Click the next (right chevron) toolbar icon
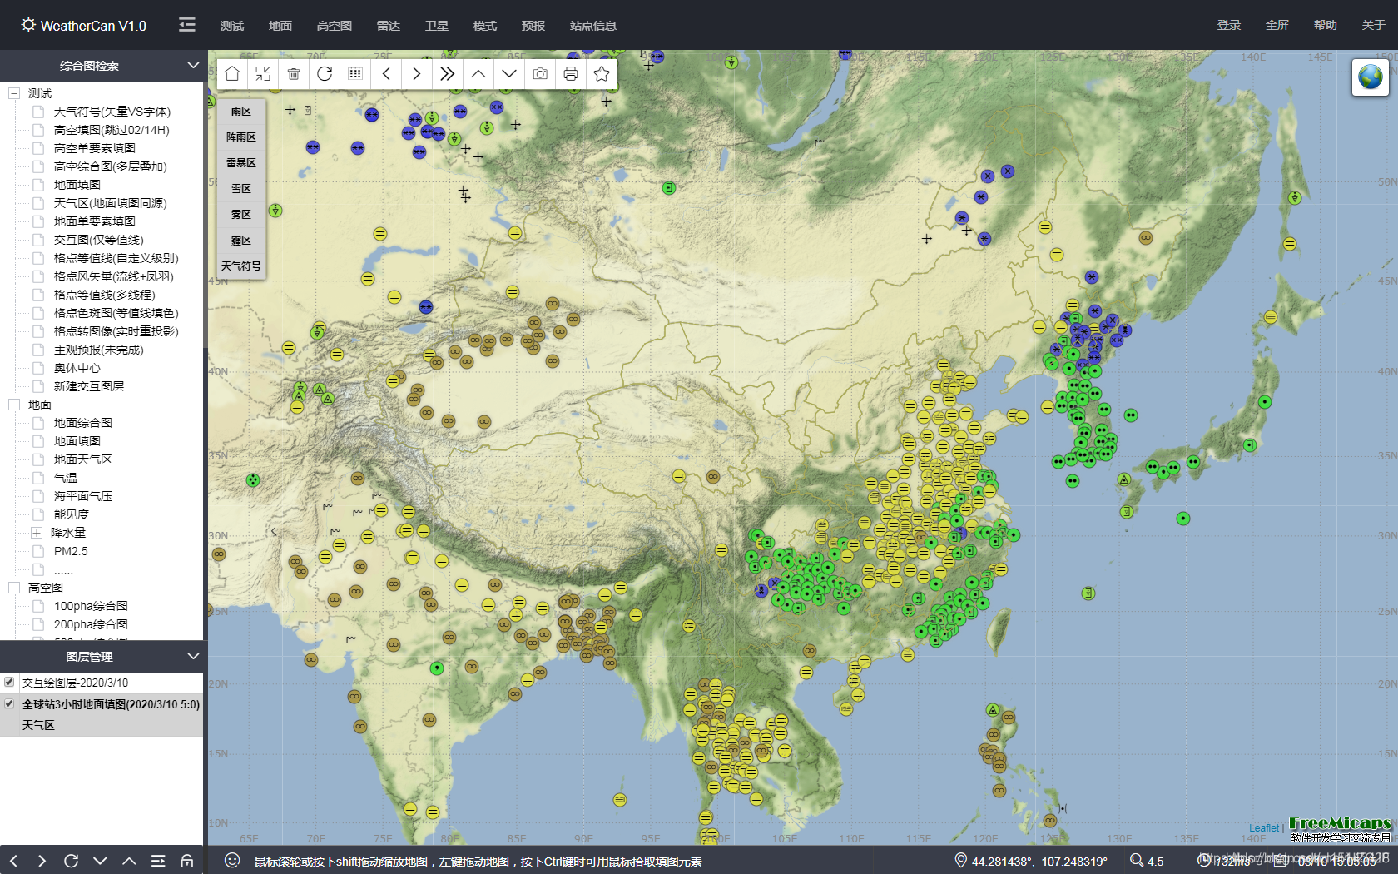This screenshot has width=1398, height=874. (x=417, y=74)
